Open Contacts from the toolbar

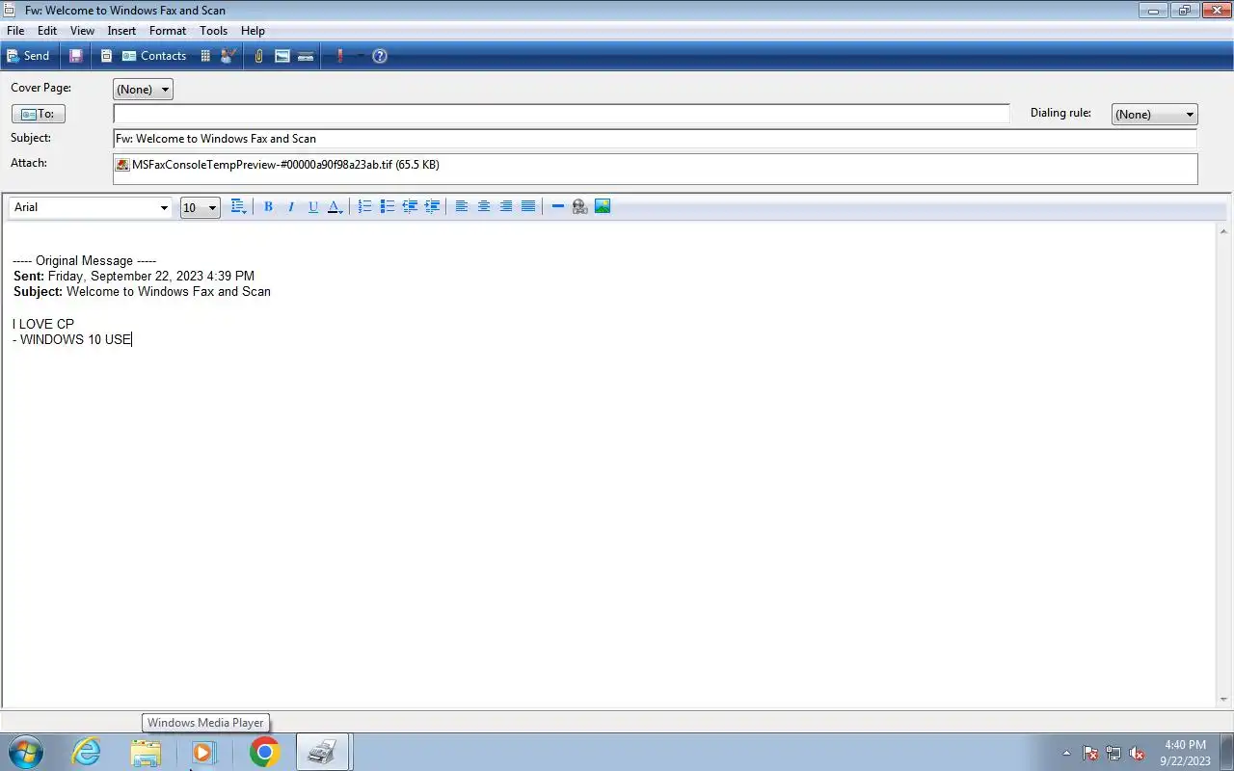click(x=154, y=56)
